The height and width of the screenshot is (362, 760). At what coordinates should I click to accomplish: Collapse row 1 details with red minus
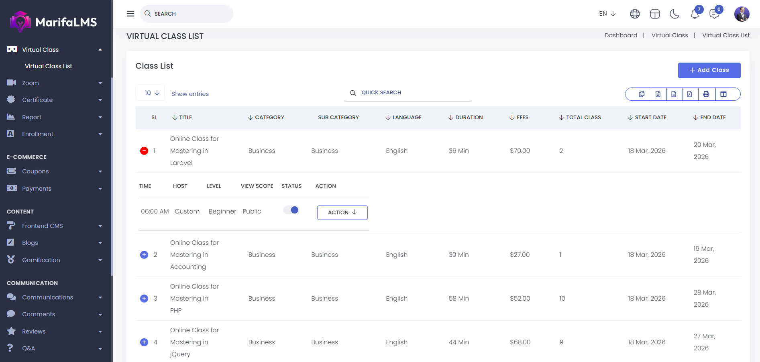click(144, 151)
